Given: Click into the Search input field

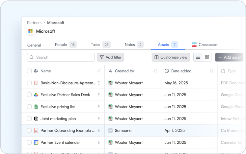Looking at the screenshot, I should point(61,57).
